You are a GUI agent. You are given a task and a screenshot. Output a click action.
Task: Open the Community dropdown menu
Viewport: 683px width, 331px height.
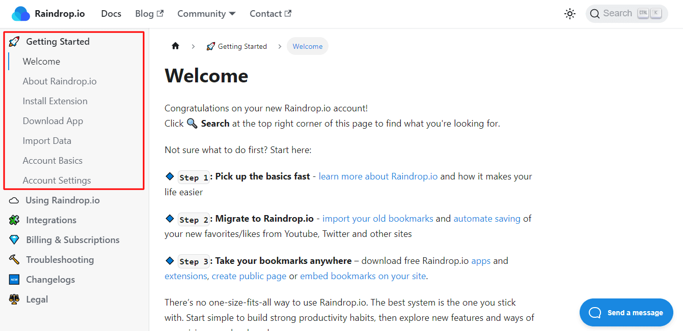click(206, 14)
